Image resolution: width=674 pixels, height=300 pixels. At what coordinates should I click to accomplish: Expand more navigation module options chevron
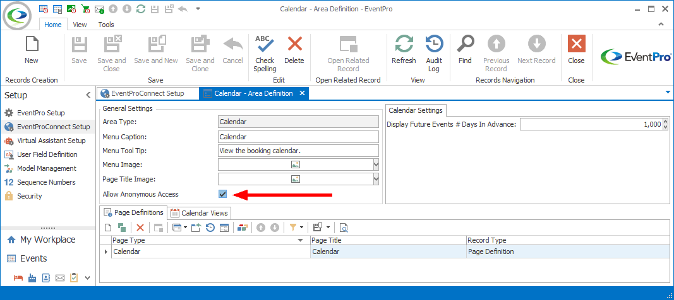point(88,278)
